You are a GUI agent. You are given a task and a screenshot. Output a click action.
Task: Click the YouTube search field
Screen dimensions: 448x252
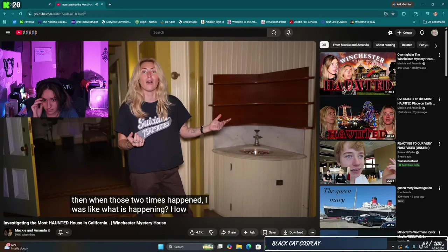pos(209,33)
